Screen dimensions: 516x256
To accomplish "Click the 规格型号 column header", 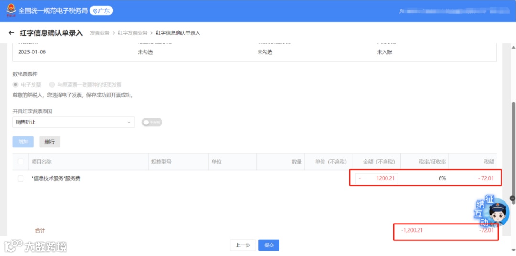I will point(161,162).
